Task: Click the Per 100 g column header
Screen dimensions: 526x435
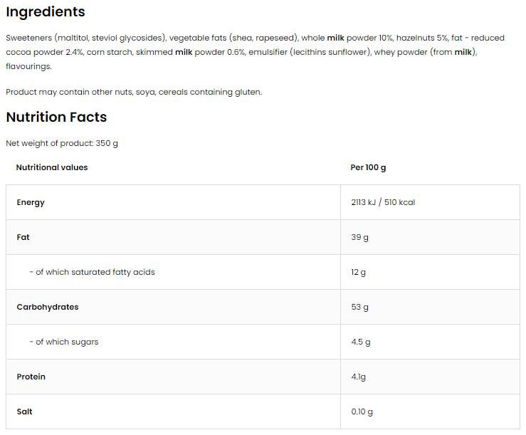Action: pos(368,167)
